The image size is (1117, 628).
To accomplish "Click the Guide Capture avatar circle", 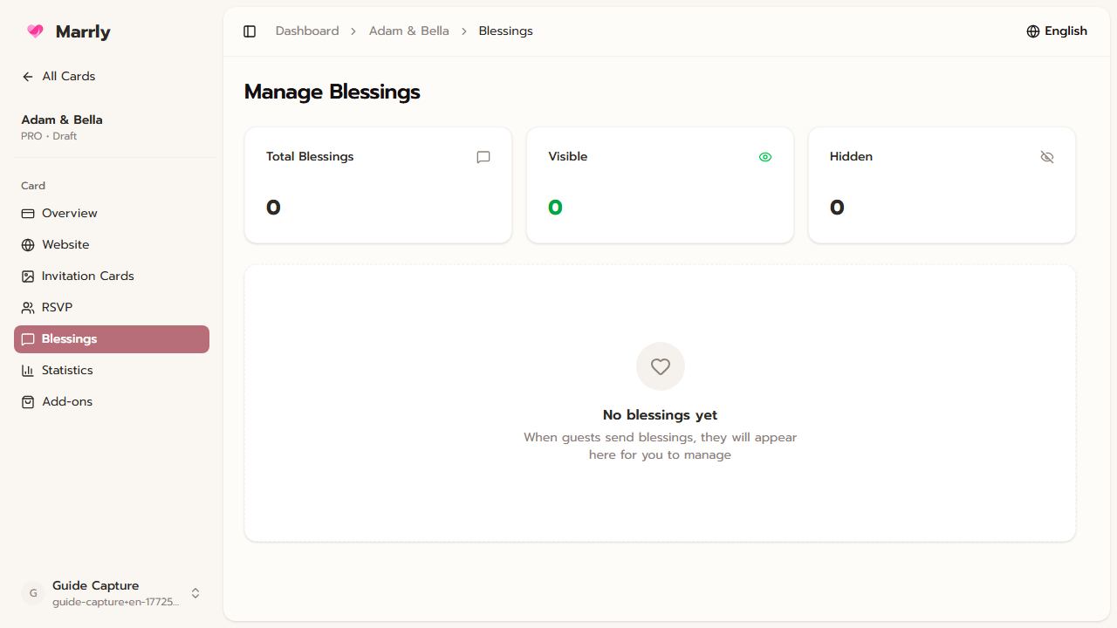I will (32, 593).
